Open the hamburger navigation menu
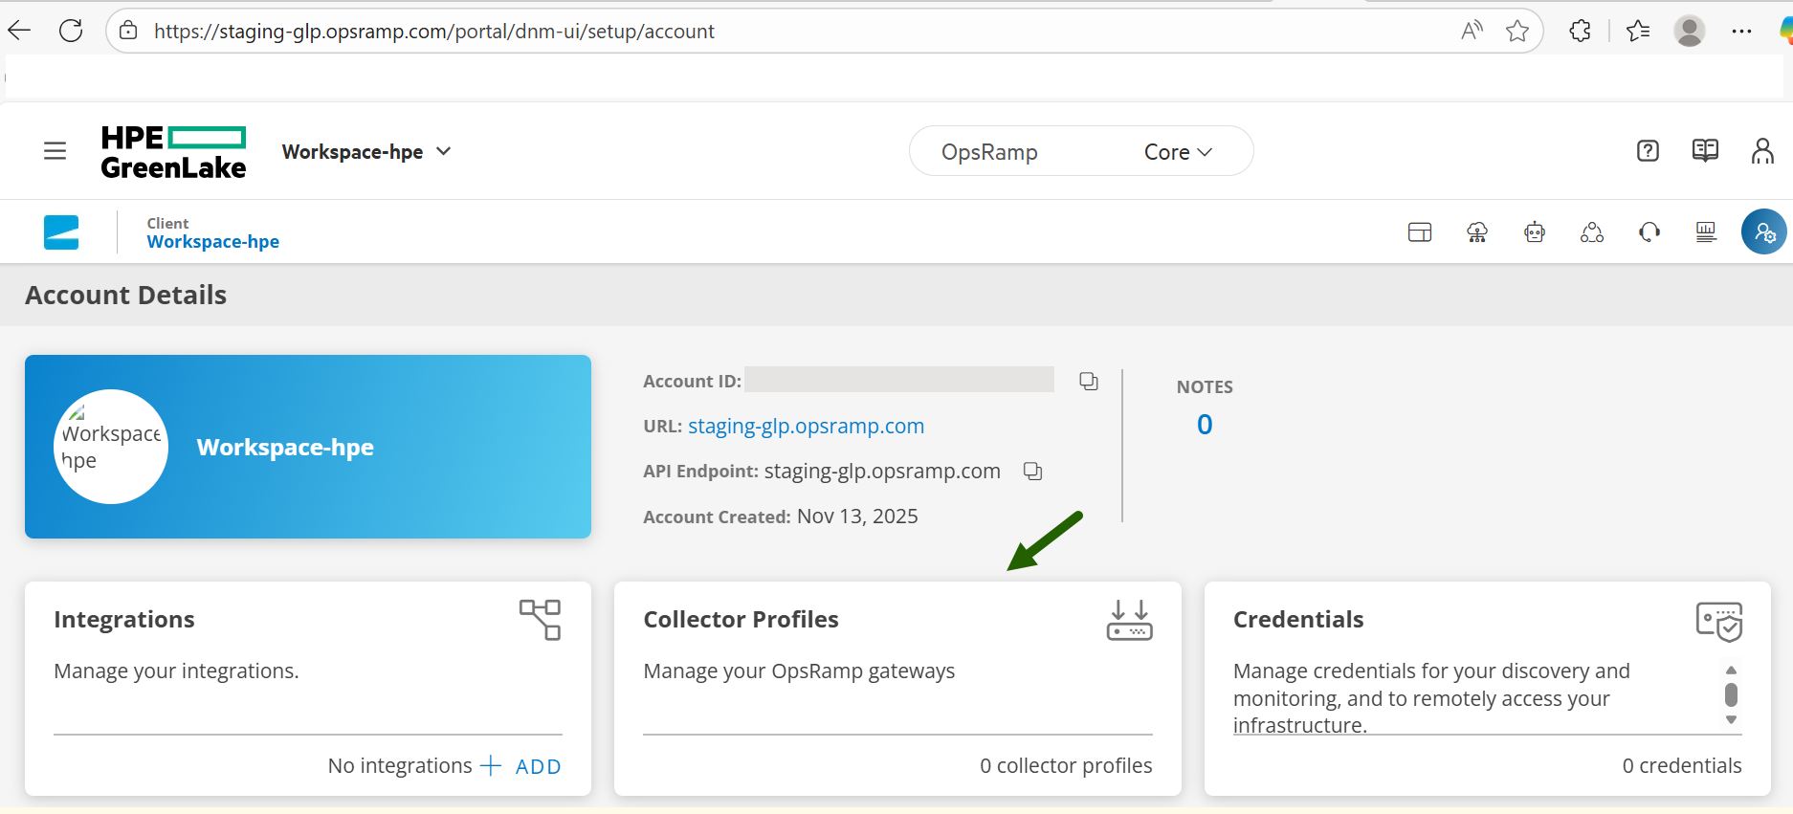 (55, 151)
